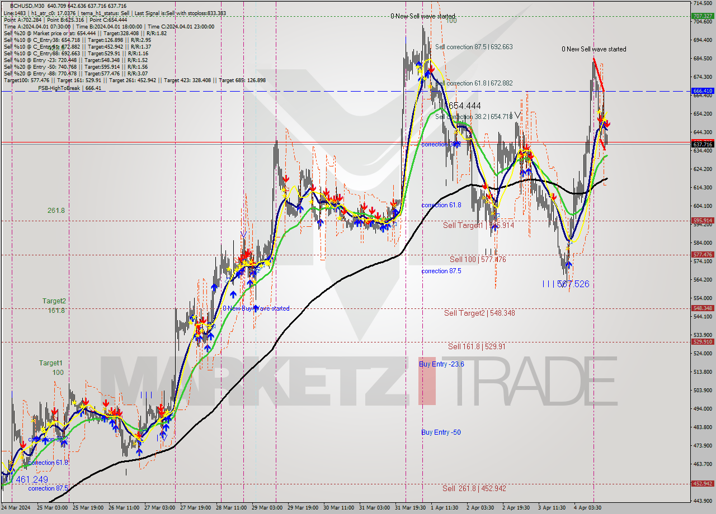716x514 pixels.
Task: Click the 'FSB-HighToBreak | 666.41' label
Action: coord(69,88)
